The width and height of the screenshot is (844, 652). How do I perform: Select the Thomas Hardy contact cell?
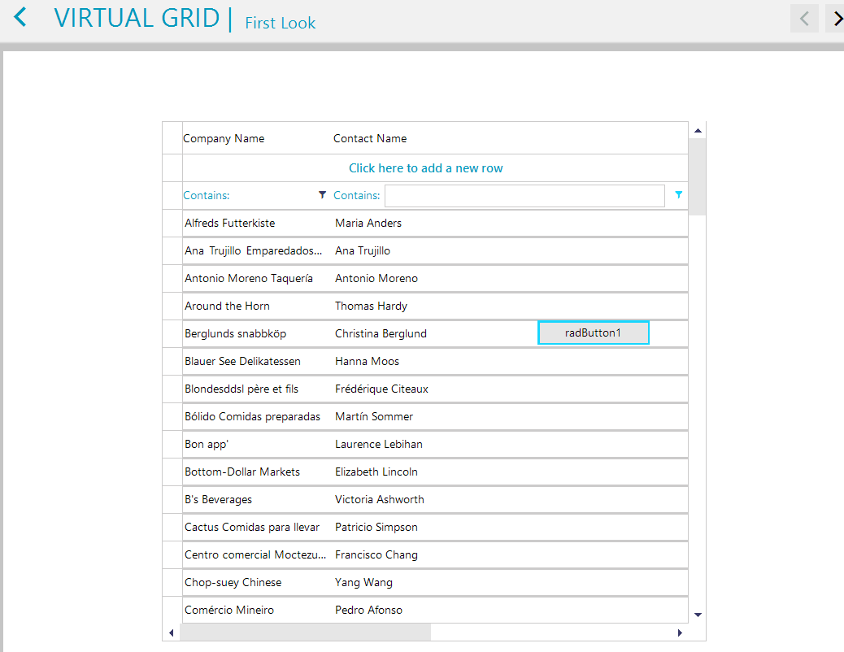[x=371, y=306]
